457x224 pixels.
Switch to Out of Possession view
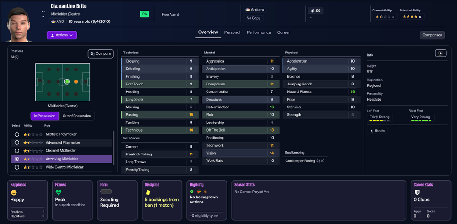point(77,116)
